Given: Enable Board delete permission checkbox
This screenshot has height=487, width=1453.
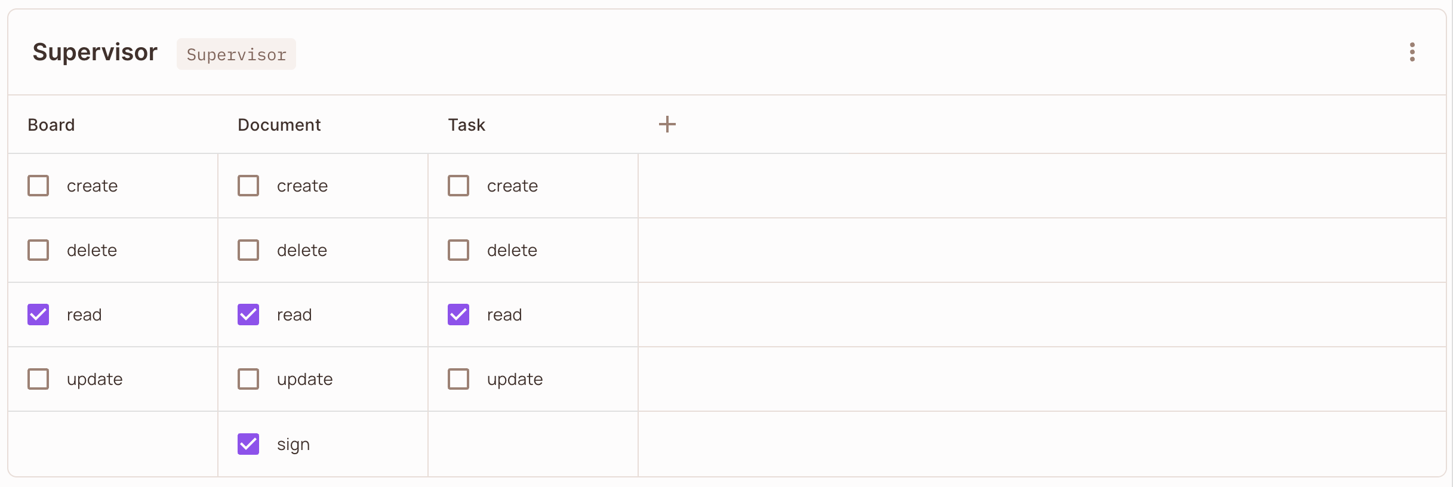Looking at the screenshot, I should (x=38, y=250).
